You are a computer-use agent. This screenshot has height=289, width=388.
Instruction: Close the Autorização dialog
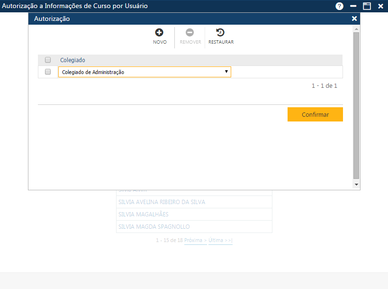click(x=354, y=19)
